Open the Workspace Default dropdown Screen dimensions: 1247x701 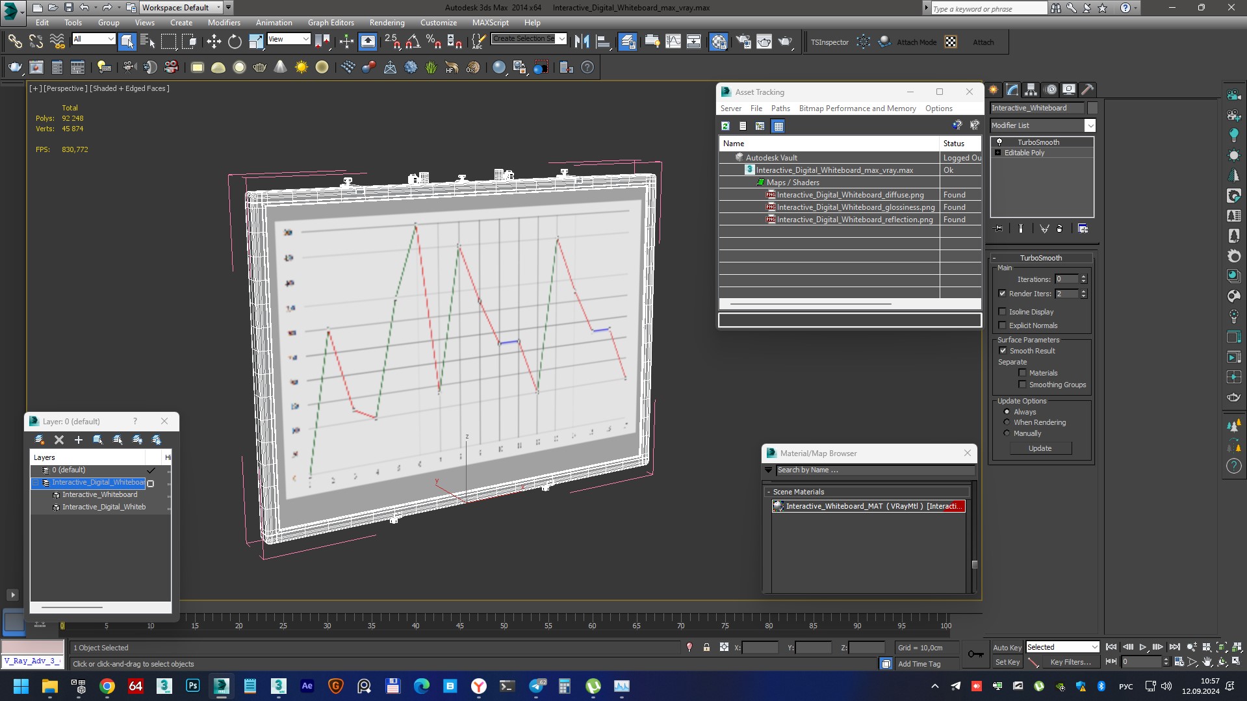(181, 8)
